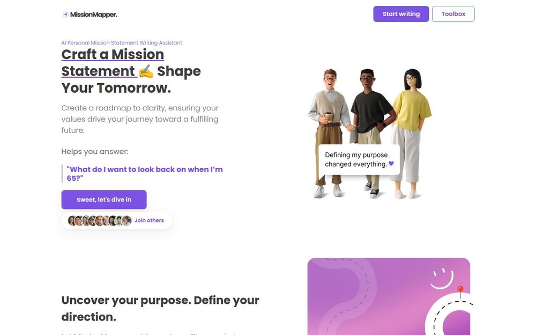This screenshot has height=335, width=536.
Task: Click the first avatar in Join others row
Action: pyautogui.click(x=72, y=220)
